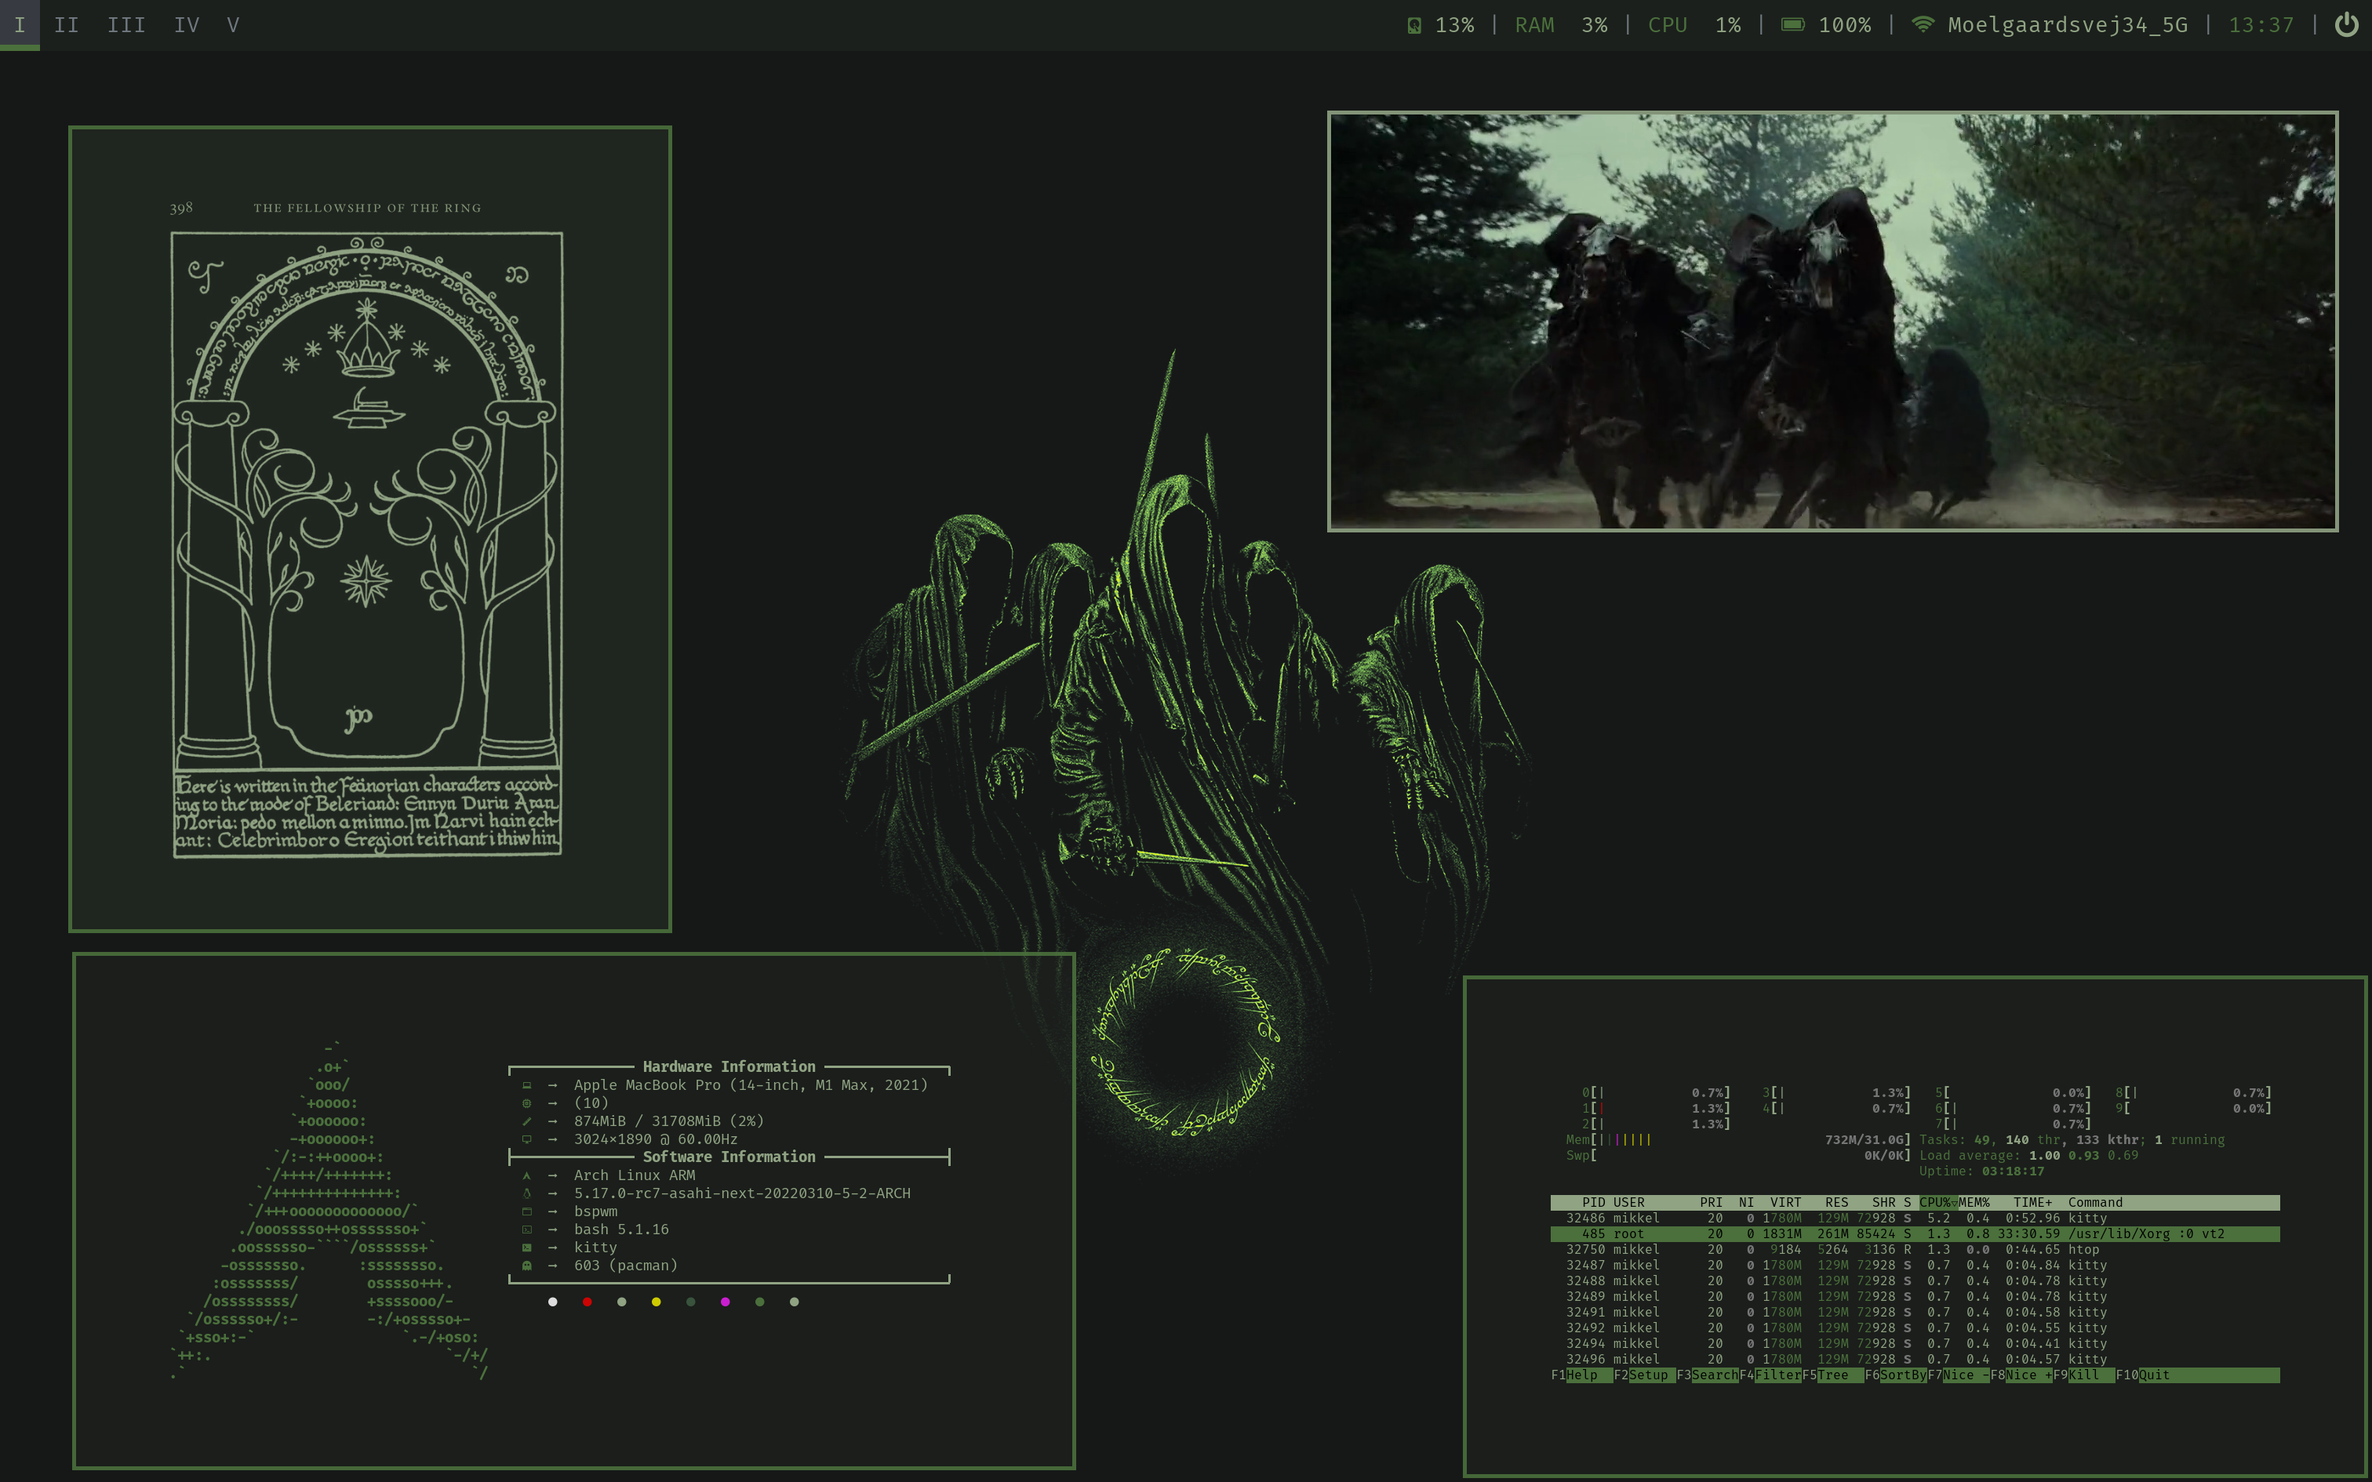
Task: Switch to workspace V
Action: point(233,24)
